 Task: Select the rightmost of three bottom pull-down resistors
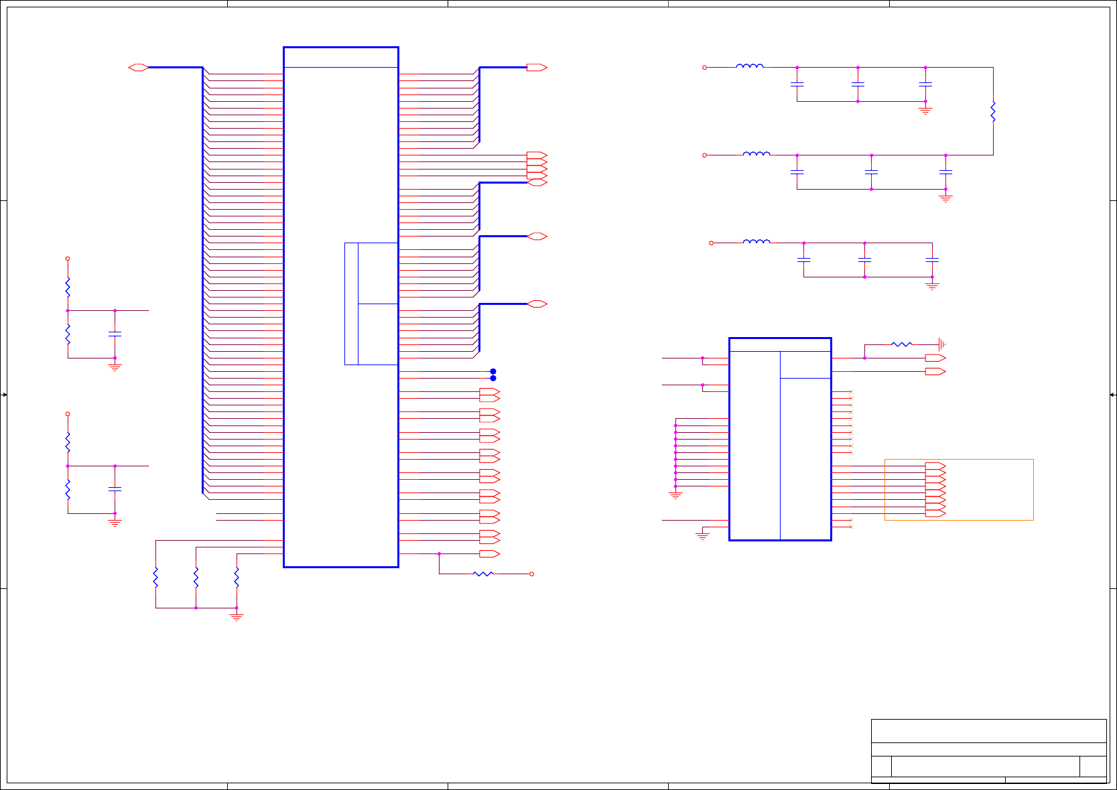click(237, 578)
